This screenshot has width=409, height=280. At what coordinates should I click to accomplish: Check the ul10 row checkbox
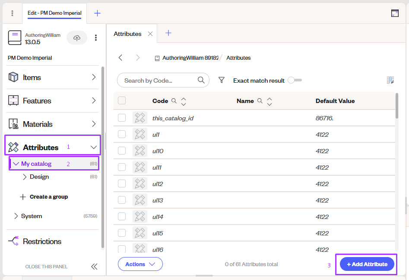(122, 151)
